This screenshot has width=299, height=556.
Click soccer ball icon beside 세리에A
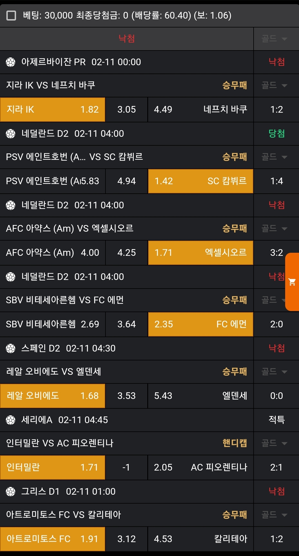[11, 420]
